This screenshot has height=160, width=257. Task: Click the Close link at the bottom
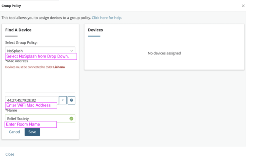point(10,154)
